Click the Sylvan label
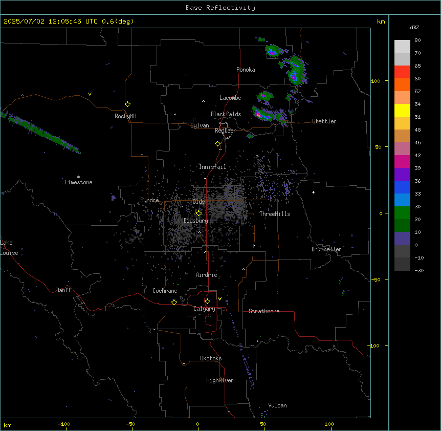Viewport: 441px width, 431px height. pyautogui.click(x=200, y=125)
